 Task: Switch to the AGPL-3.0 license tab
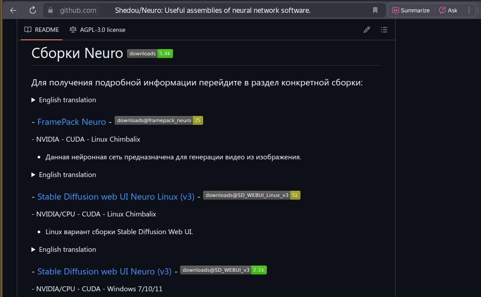pyautogui.click(x=97, y=30)
